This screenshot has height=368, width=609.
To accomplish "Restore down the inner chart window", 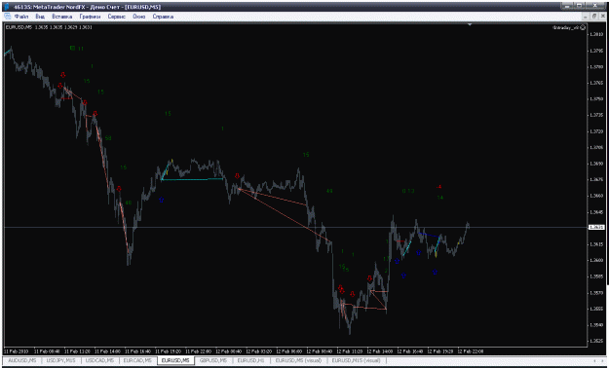I will 594,17.
